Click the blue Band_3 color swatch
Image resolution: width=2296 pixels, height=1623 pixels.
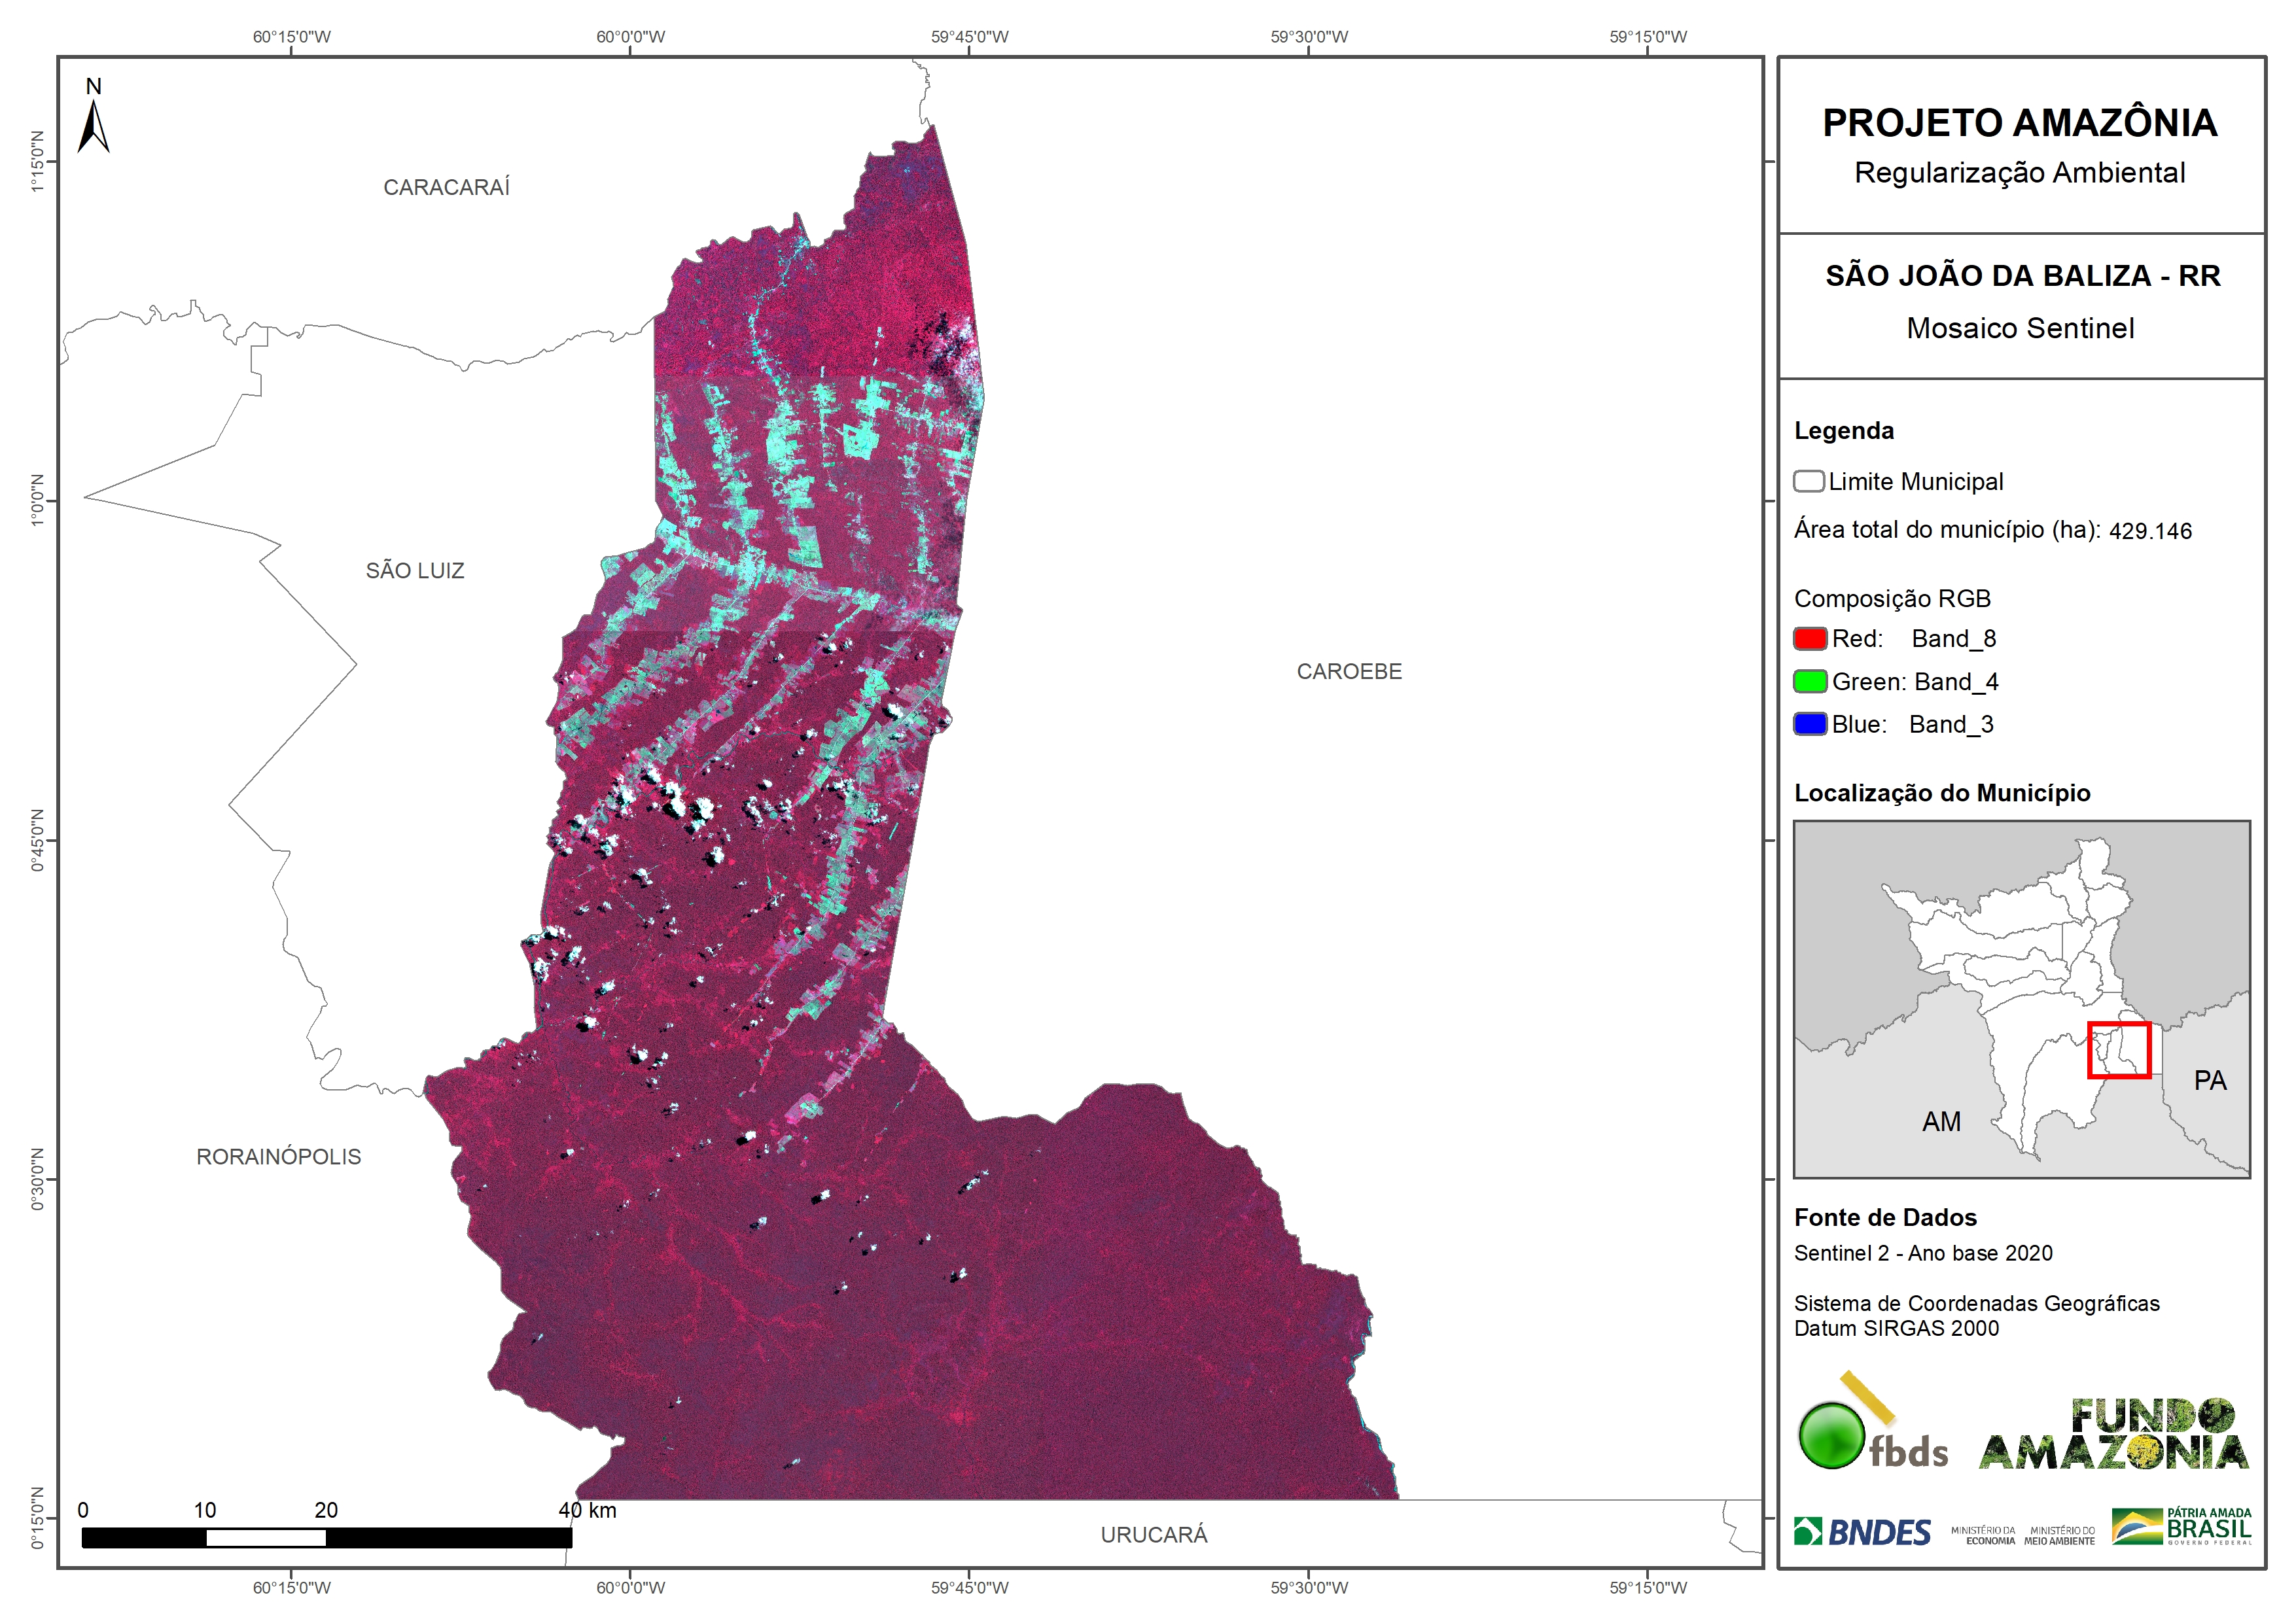(1810, 724)
